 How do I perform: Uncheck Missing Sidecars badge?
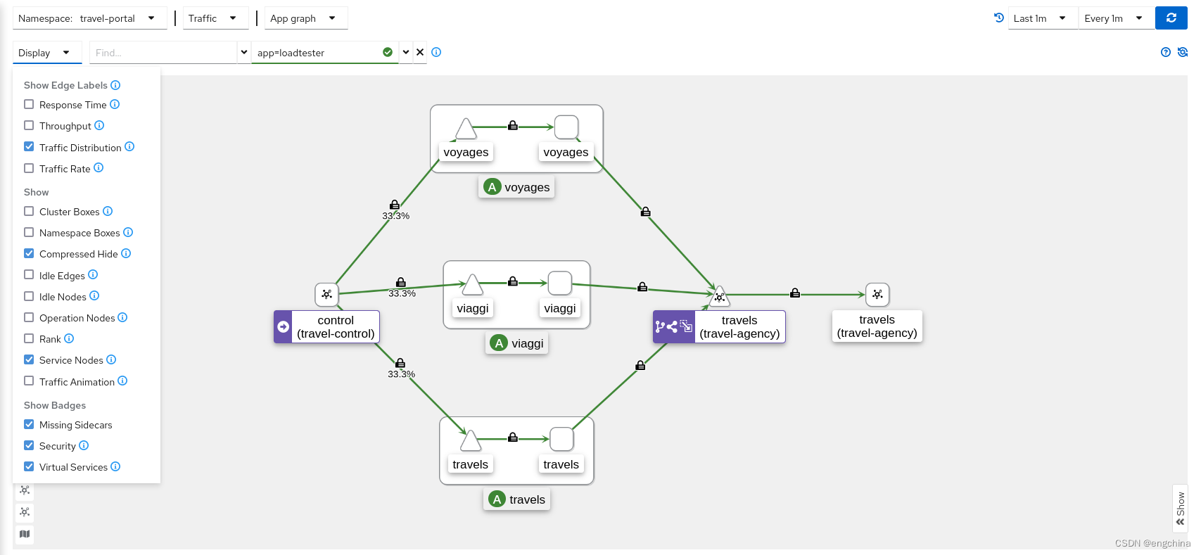[x=29, y=424]
